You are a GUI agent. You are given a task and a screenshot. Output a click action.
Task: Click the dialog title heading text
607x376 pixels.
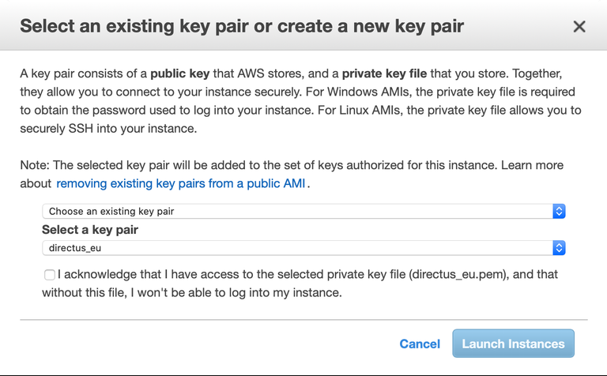(241, 26)
